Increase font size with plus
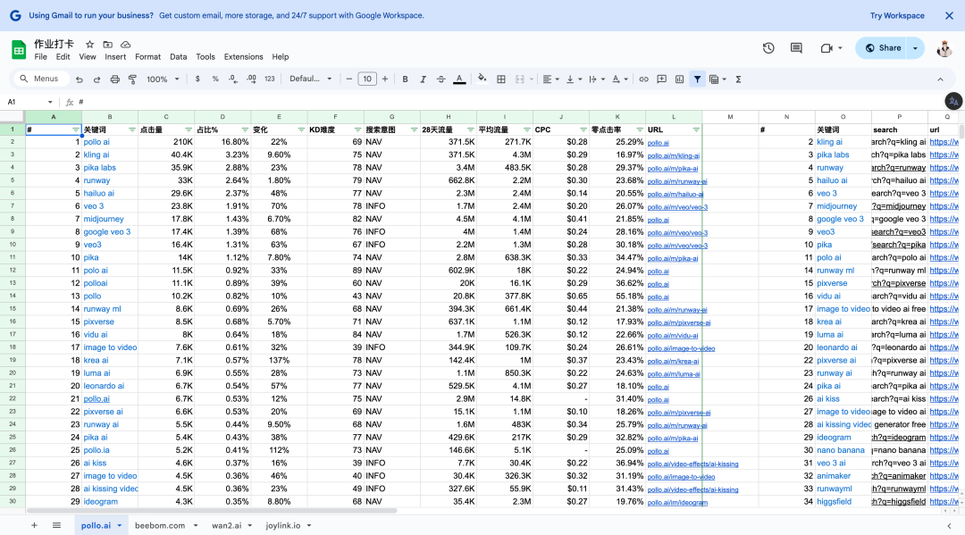Image resolution: width=965 pixels, height=535 pixels. (385, 79)
